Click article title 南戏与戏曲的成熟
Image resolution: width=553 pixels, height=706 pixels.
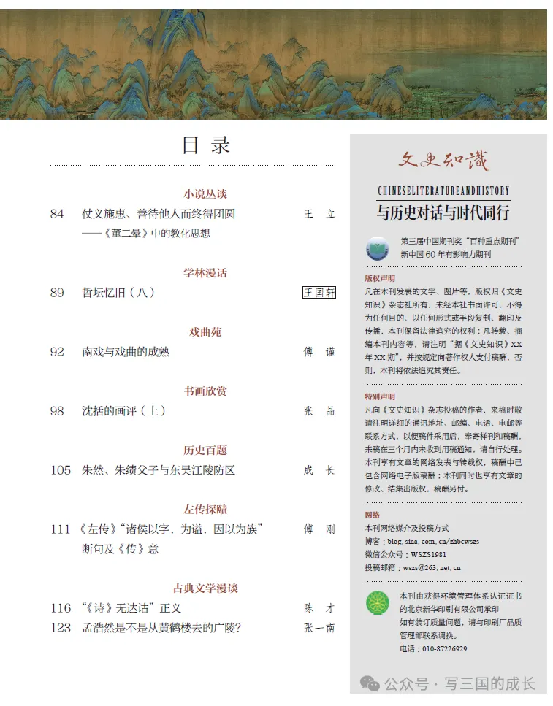[x=126, y=352]
